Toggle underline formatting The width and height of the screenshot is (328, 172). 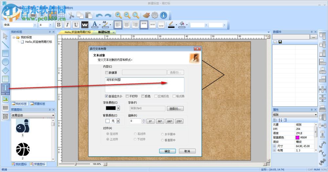pos(76,25)
